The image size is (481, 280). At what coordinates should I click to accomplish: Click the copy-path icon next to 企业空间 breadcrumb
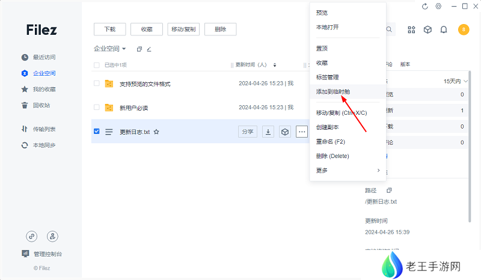(x=139, y=49)
